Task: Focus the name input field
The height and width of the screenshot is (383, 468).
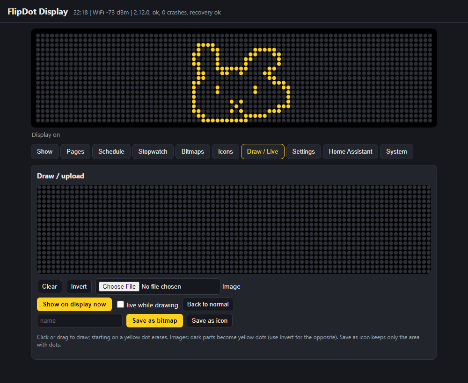Action: 80,321
